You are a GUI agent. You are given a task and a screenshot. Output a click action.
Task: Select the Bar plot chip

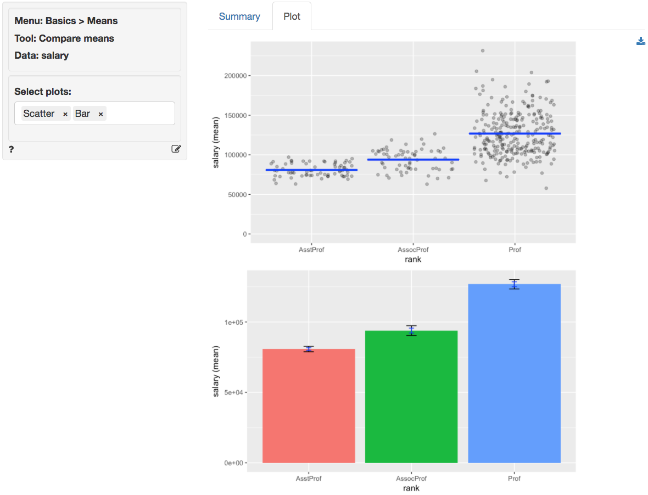tap(82, 114)
